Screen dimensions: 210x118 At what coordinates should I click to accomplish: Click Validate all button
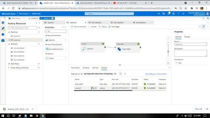tap(33, 18)
